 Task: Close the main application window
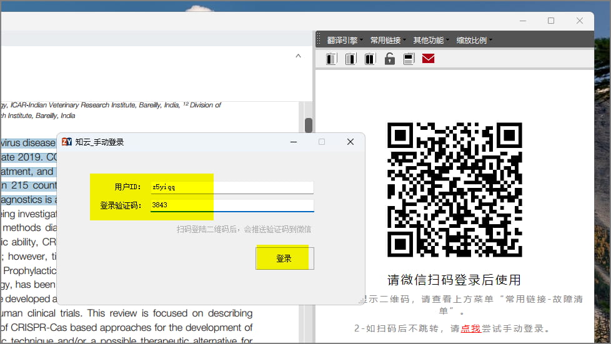tap(580, 21)
